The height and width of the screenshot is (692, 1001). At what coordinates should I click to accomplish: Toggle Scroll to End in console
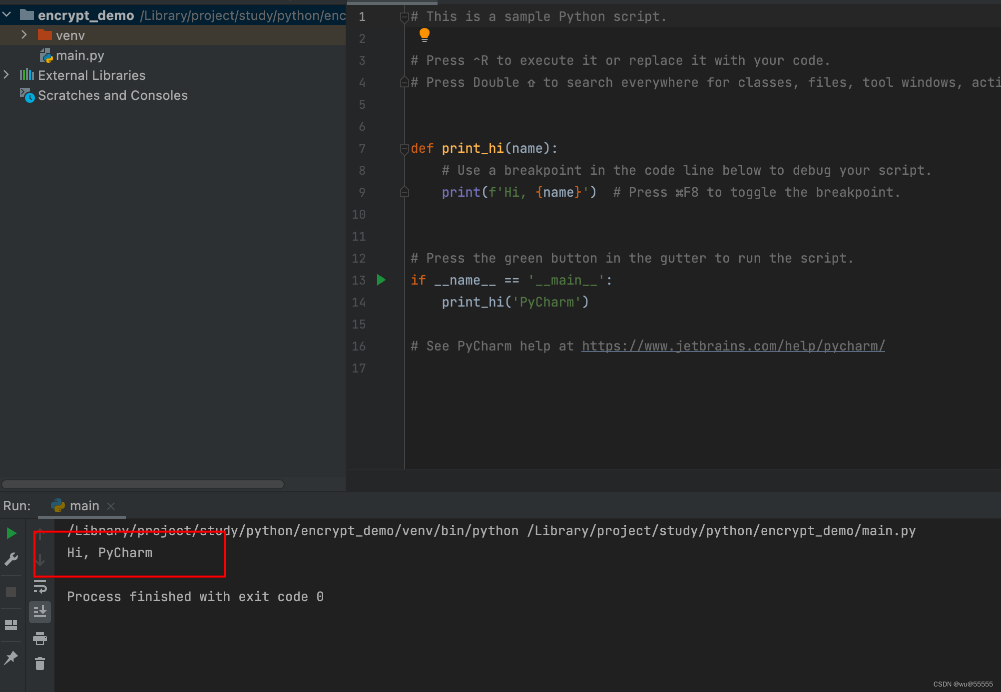[x=40, y=612]
